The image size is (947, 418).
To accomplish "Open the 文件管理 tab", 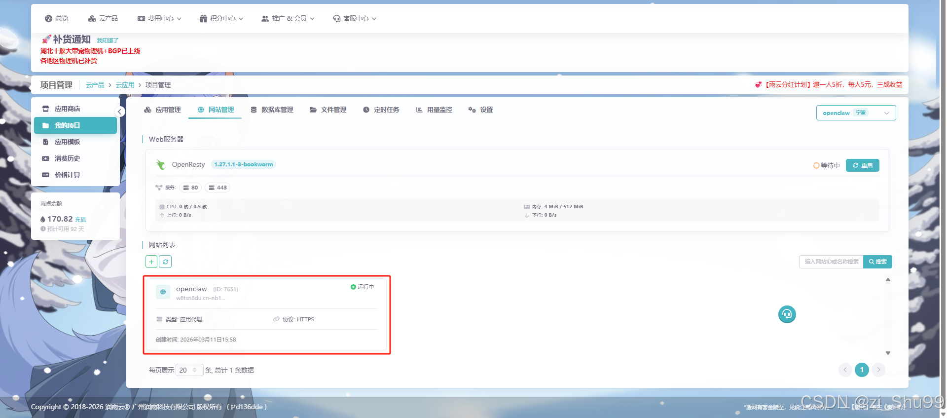I will (328, 110).
